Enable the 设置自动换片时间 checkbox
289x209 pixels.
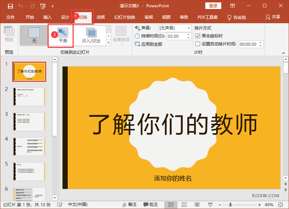point(198,44)
